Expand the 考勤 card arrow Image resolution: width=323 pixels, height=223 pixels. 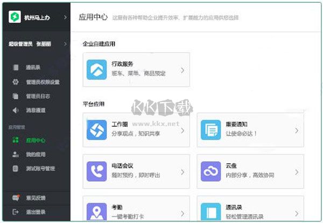pyautogui.click(x=182, y=213)
